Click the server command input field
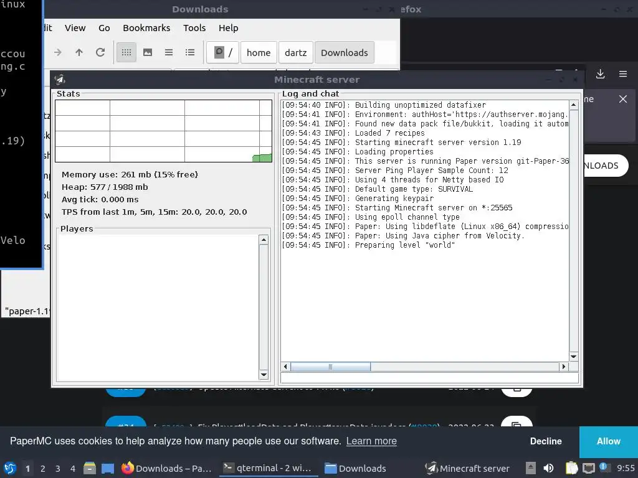Viewport: 638px width, 478px height. click(429, 378)
